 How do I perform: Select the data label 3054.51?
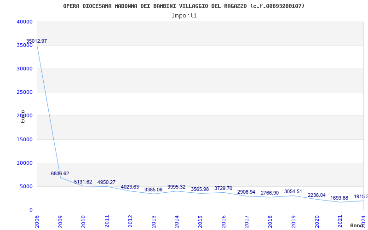click(x=293, y=191)
